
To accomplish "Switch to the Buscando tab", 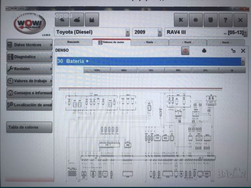I will pyautogui.click(x=73, y=42).
